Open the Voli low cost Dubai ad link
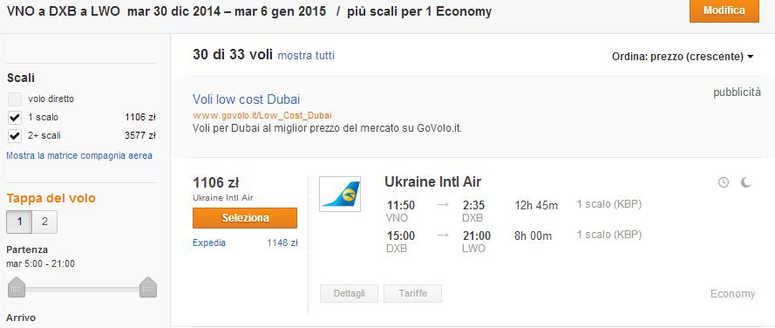This screenshot has height=328, width=775. tap(246, 99)
